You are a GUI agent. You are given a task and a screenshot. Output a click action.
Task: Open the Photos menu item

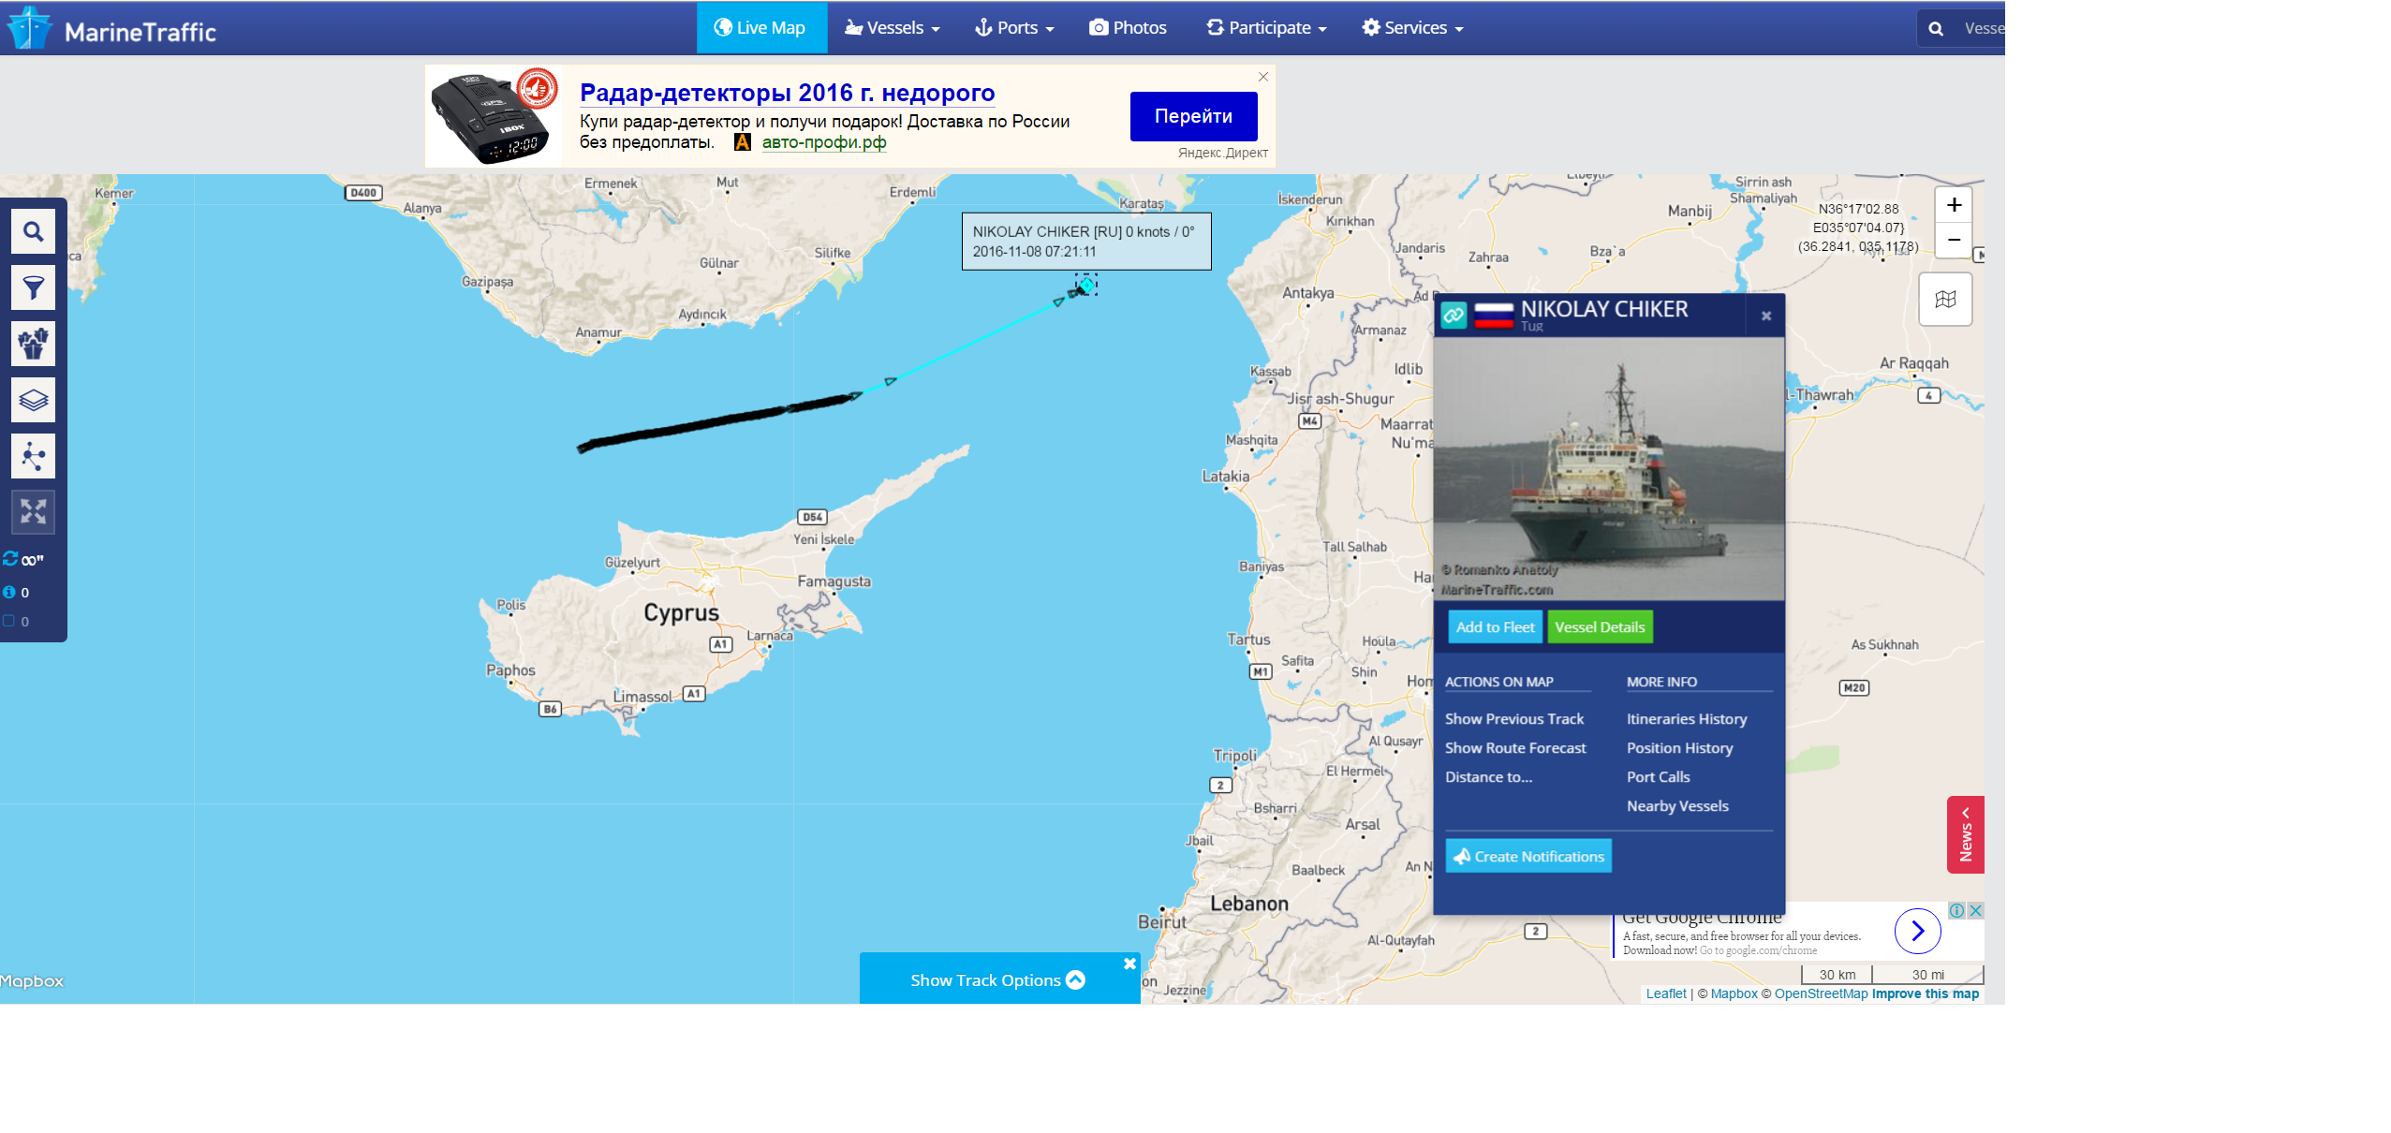(x=1128, y=28)
